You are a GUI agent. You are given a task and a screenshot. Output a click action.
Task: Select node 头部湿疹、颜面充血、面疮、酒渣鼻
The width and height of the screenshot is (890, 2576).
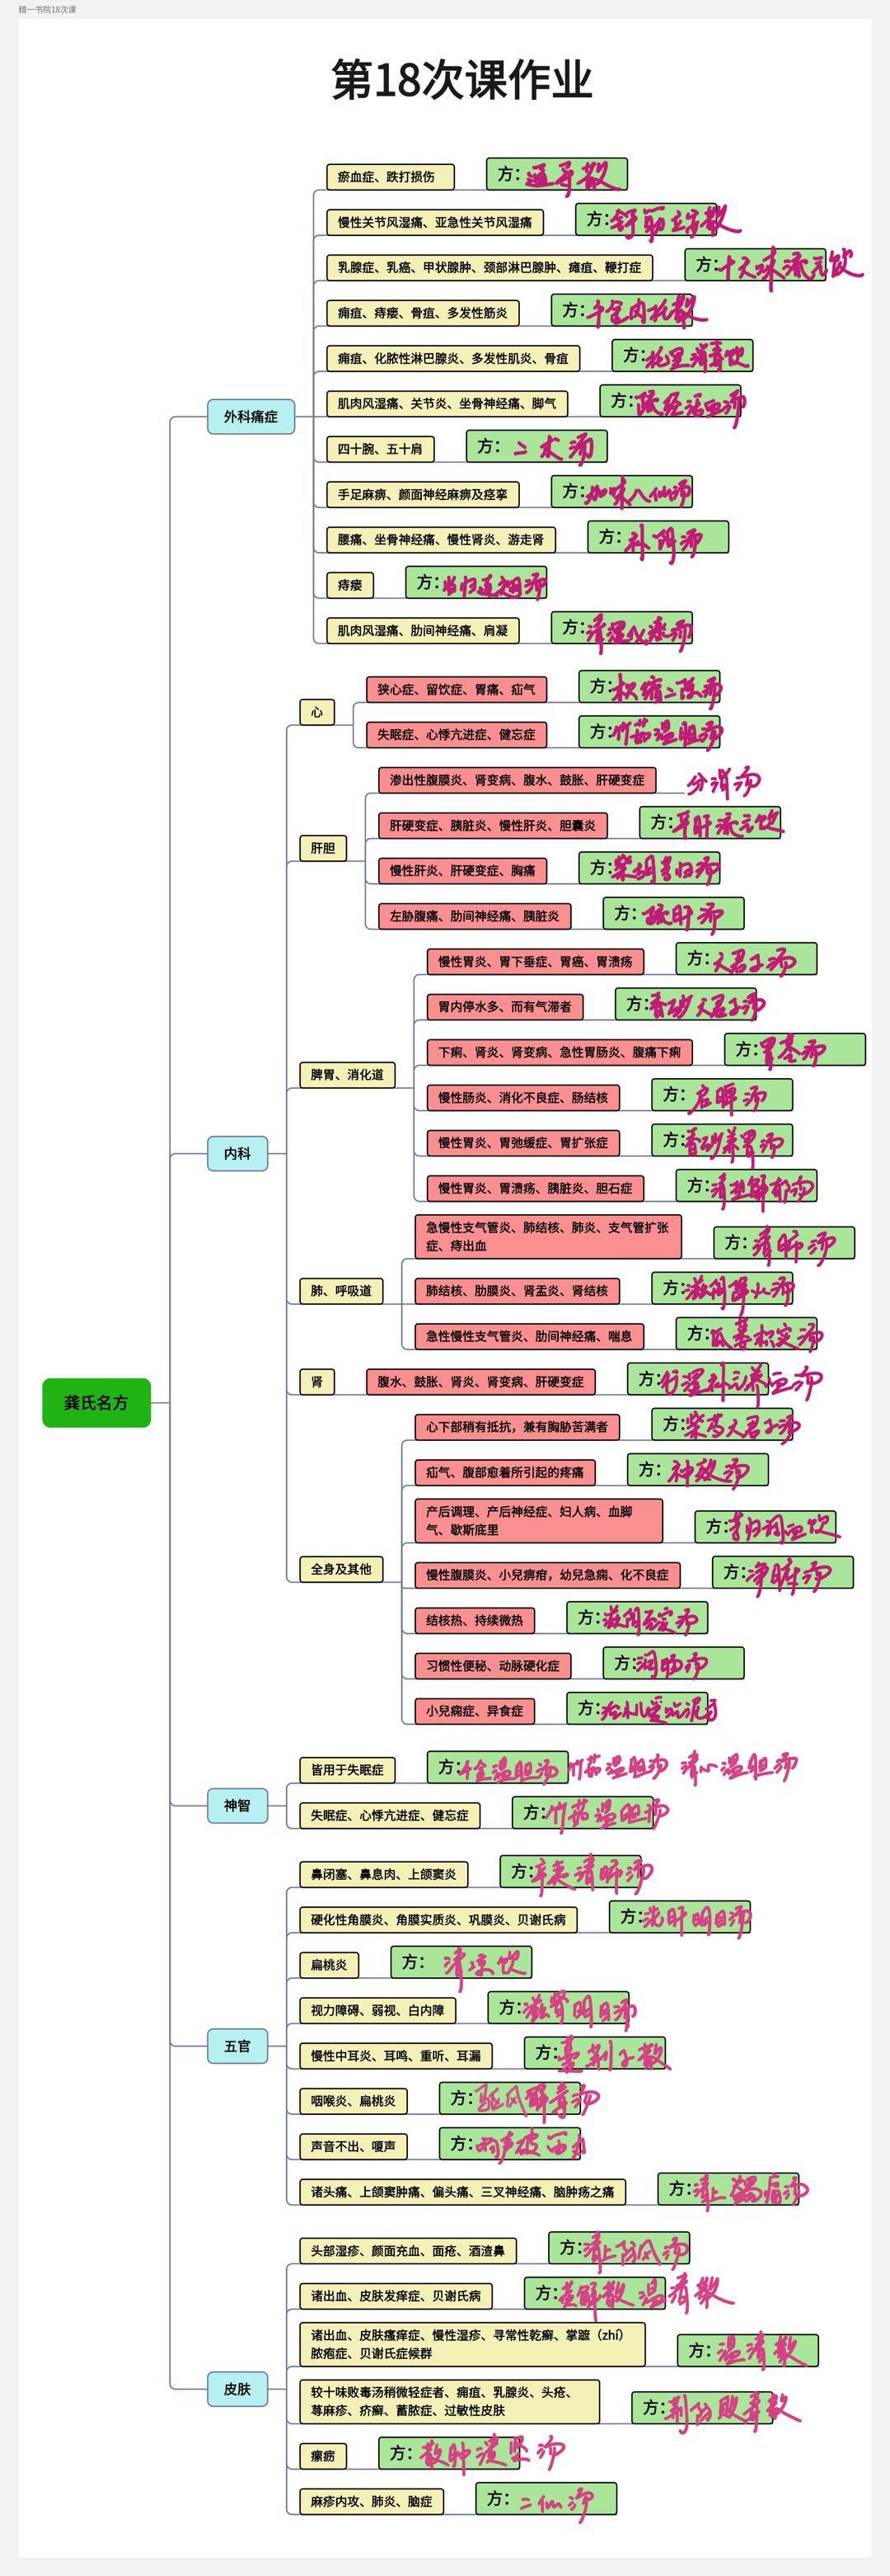tap(408, 2251)
